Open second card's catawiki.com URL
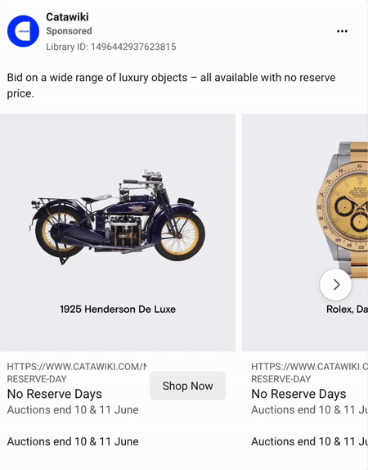The image size is (368, 470). (309, 373)
